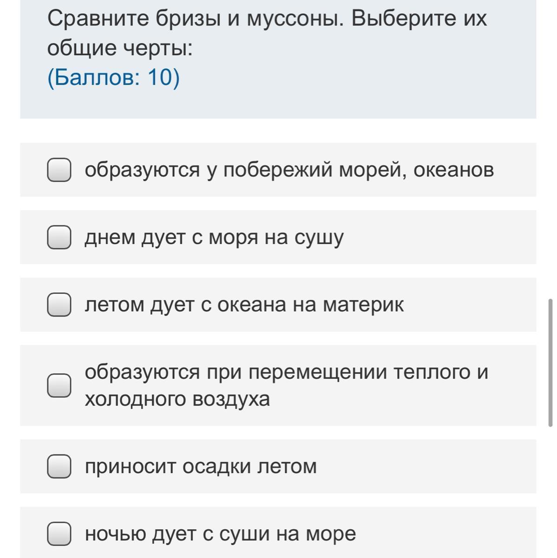Select checkbox for 'образуются при перемещении теплого и холодного воздуха'

coord(59,385)
